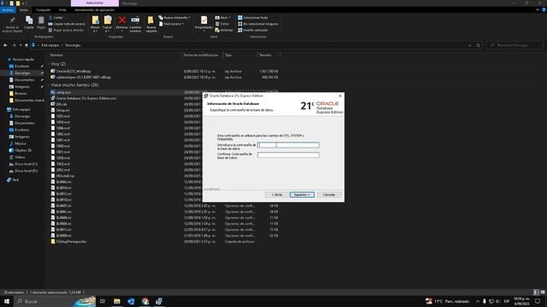Close the Oracle Database installer dialog
547x307 pixels.
pos(340,96)
